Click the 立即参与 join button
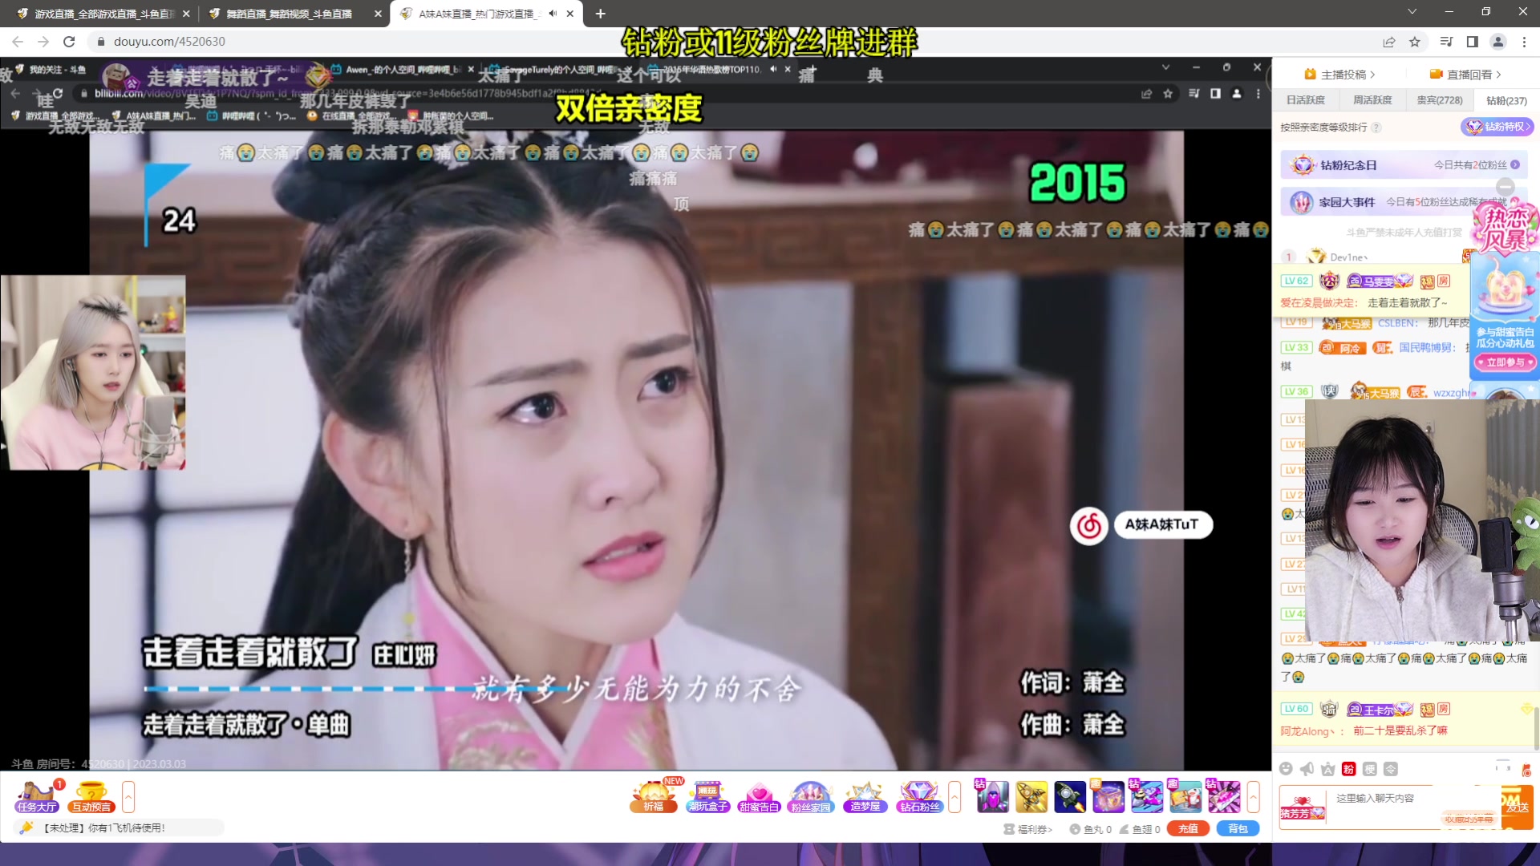 pyautogui.click(x=1505, y=362)
